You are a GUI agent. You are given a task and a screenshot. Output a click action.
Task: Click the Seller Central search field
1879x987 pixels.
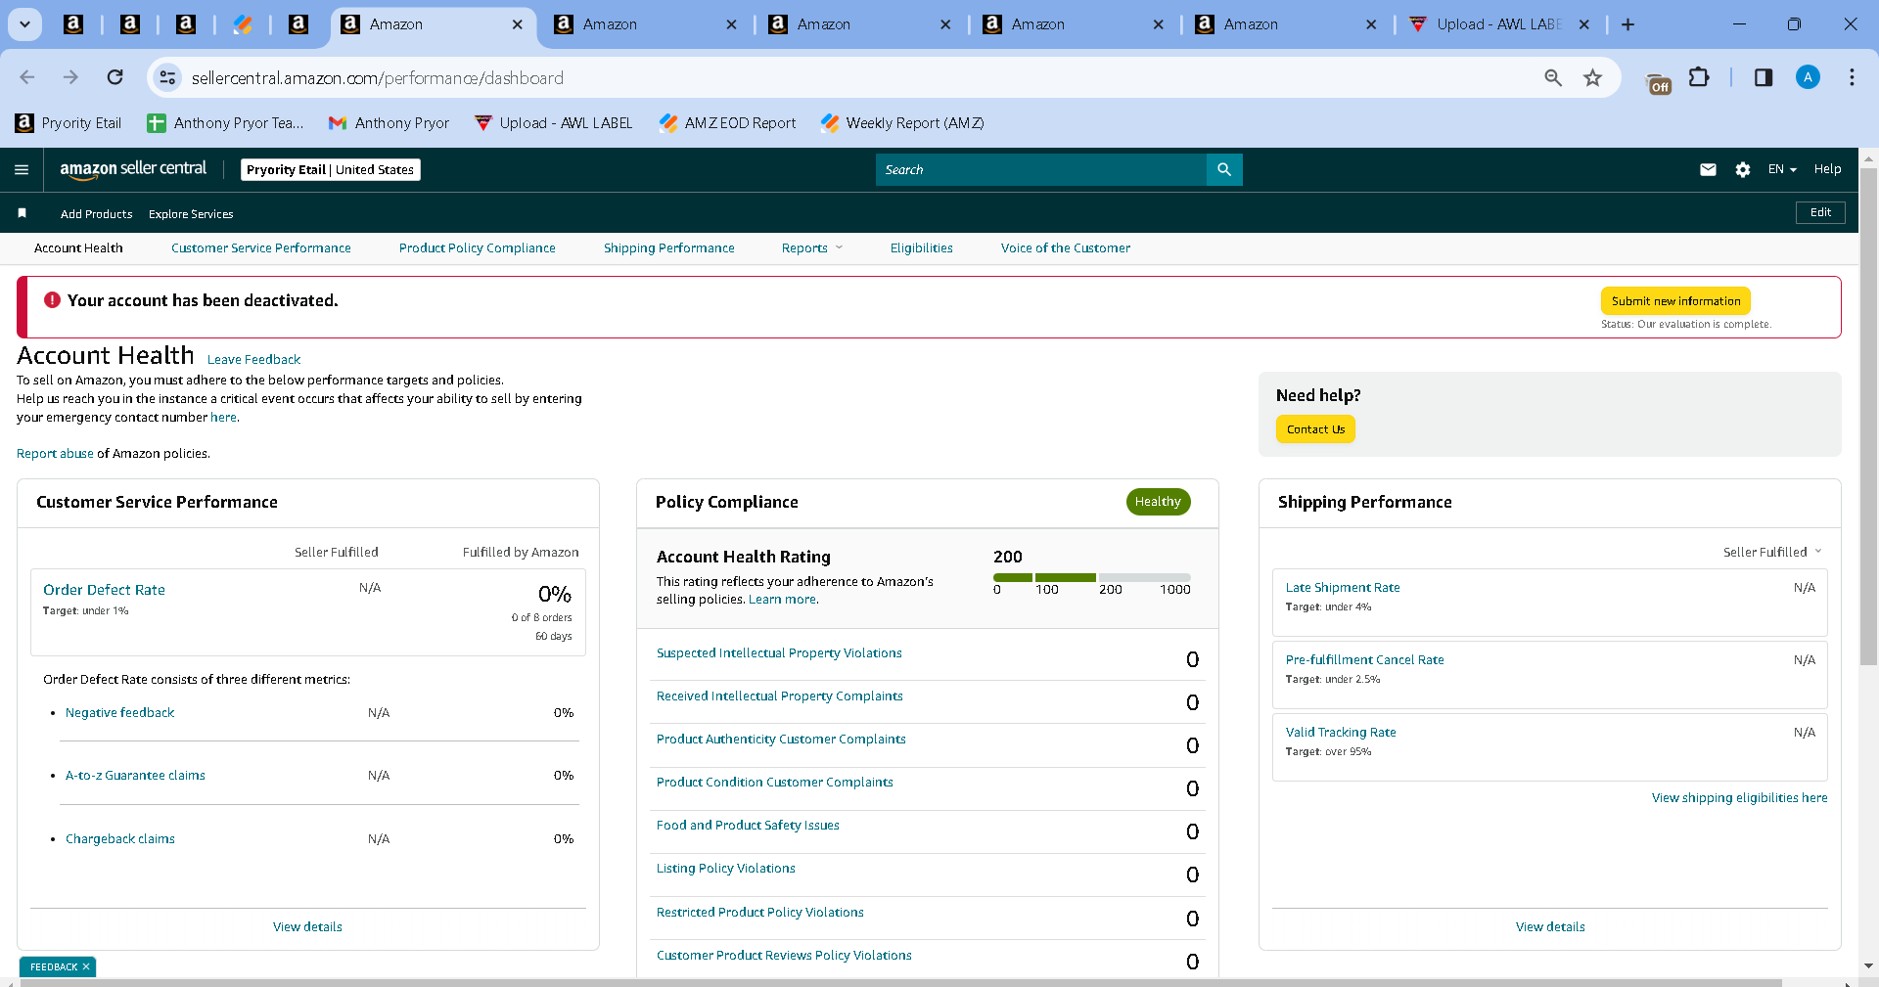(x=1041, y=169)
